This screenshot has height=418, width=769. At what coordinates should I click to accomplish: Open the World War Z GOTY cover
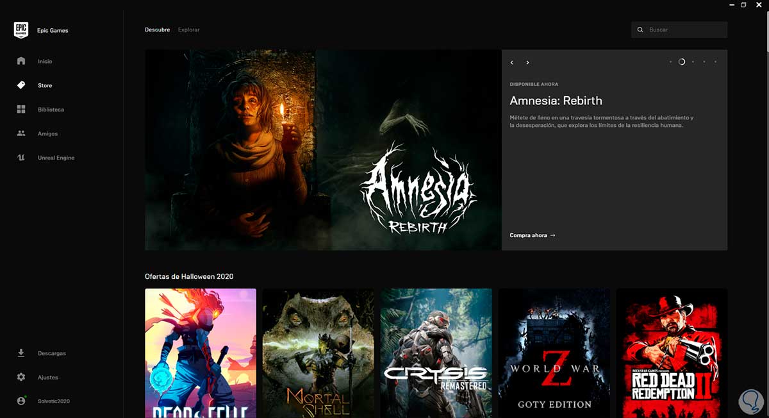tap(554, 353)
